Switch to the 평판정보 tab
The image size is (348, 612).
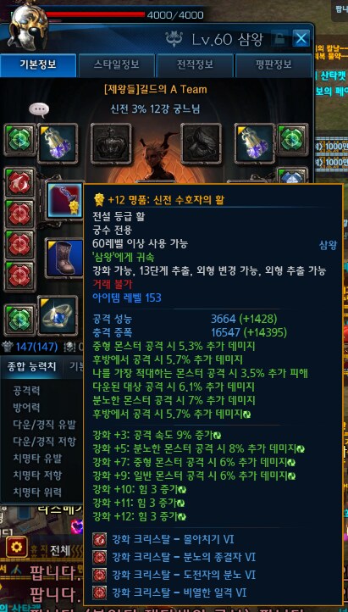coord(273,64)
